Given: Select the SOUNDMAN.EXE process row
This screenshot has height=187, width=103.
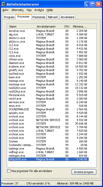Looking at the screenshot, I should tap(48, 109).
